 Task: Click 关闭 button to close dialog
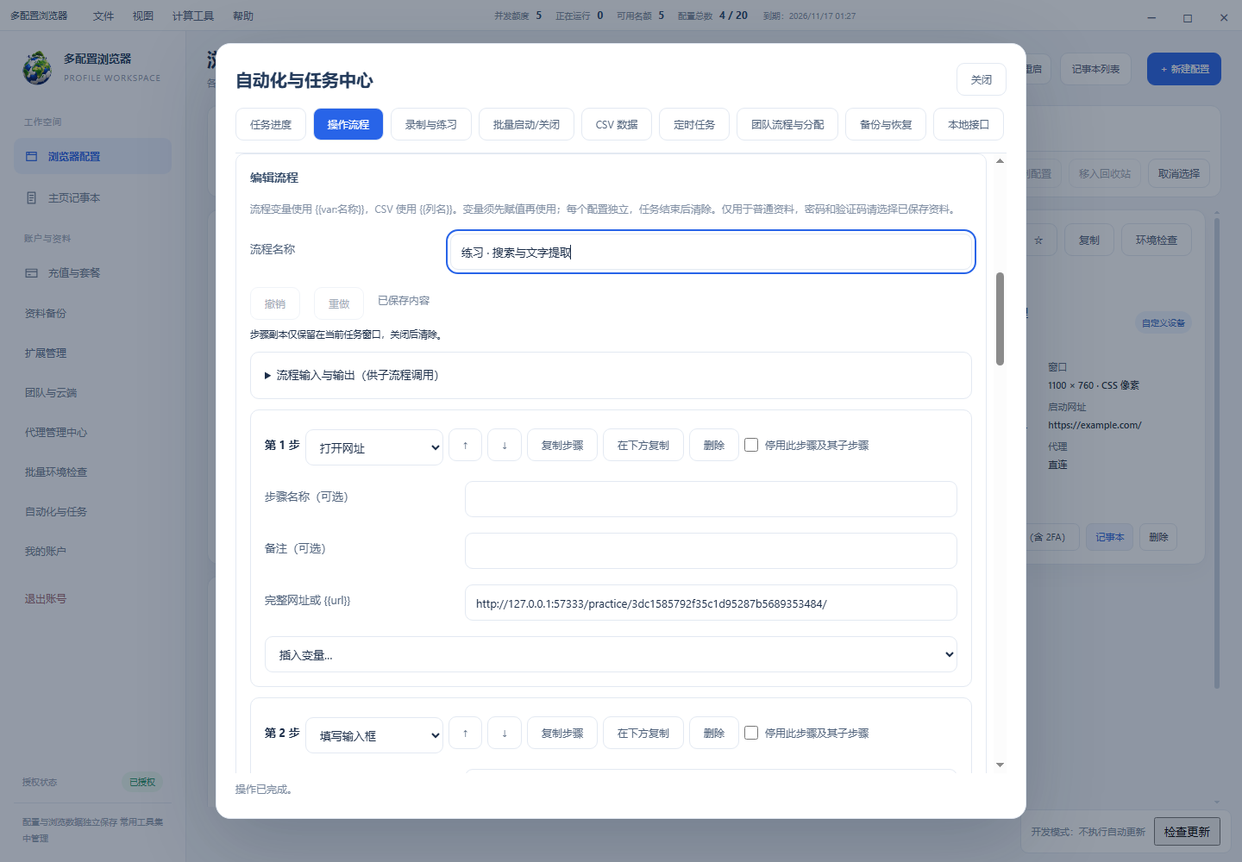coord(982,79)
